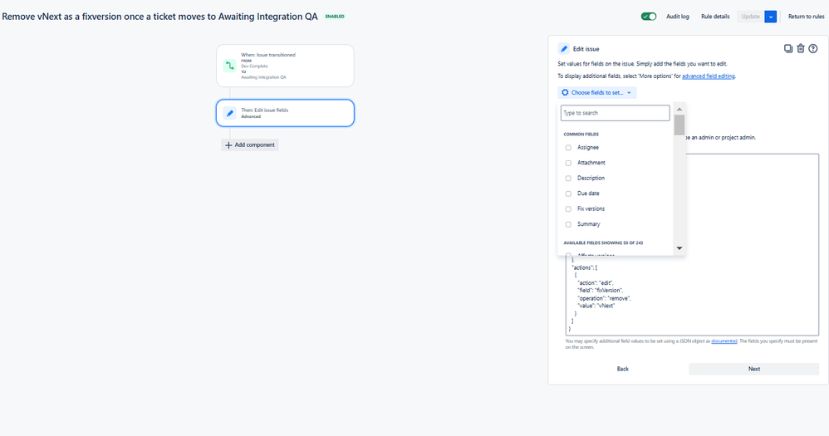The width and height of the screenshot is (829, 436).
Task: Check the Summary field checkbox
Action: pyautogui.click(x=568, y=224)
